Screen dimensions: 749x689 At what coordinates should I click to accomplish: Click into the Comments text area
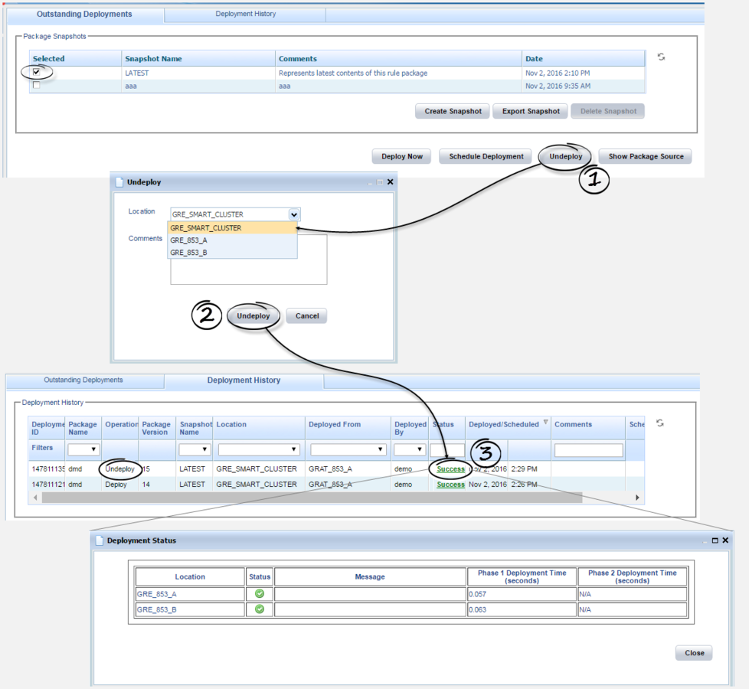click(248, 260)
